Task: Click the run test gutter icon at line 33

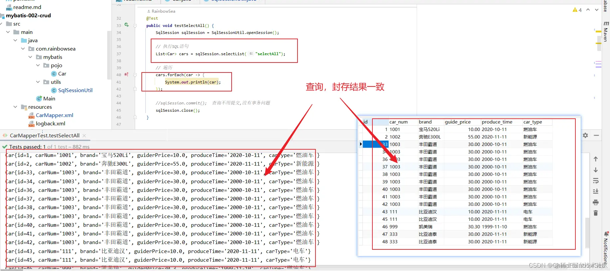Action: point(126,25)
